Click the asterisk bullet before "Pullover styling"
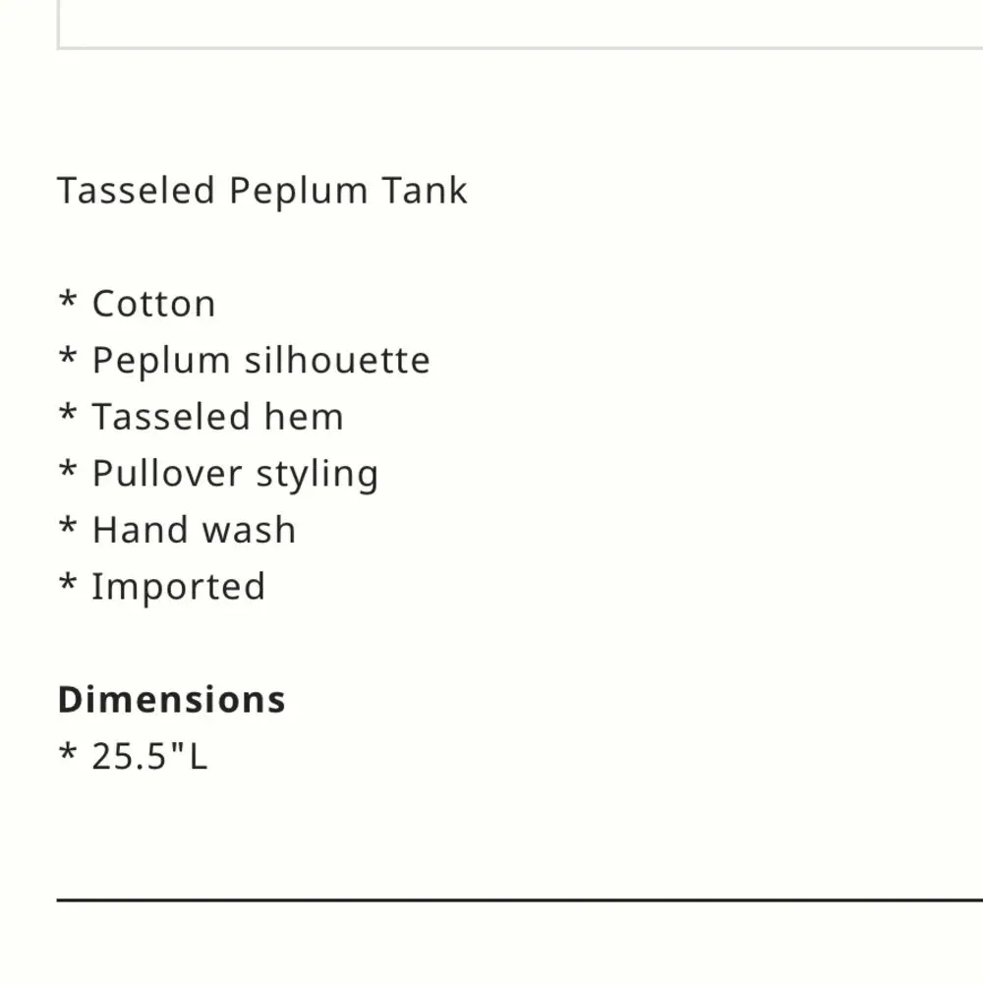983x983 pixels. coord(68,471)
